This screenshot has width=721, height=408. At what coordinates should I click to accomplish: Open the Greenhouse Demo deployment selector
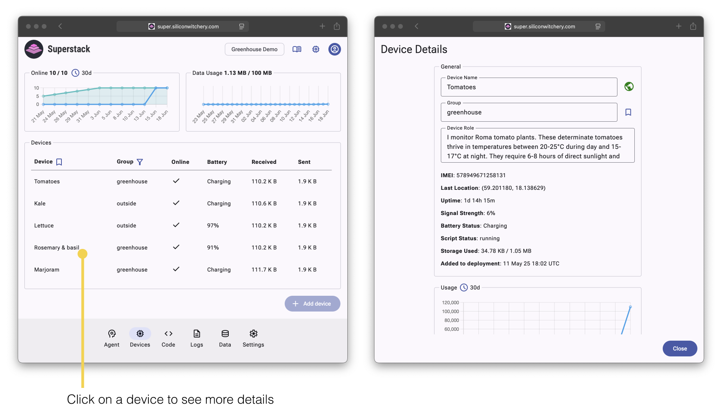click(254, 49)
